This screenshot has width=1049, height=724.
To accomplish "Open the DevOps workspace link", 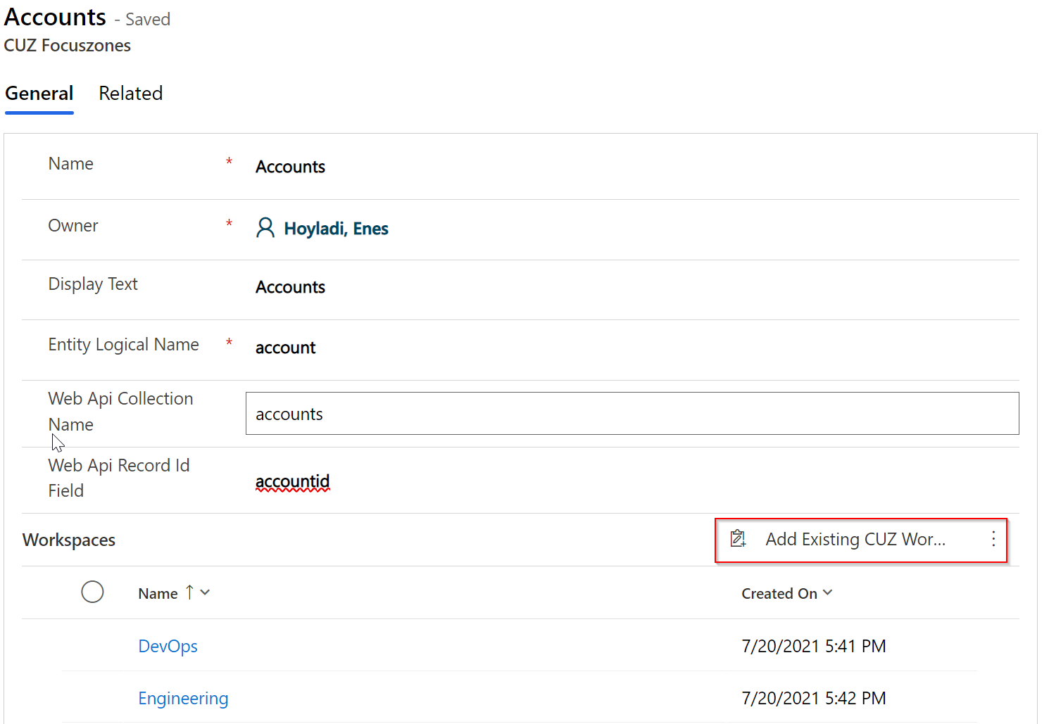I will point(168,646).
